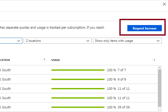
Task: Click the Location column header text
Action: click(5, 60)
